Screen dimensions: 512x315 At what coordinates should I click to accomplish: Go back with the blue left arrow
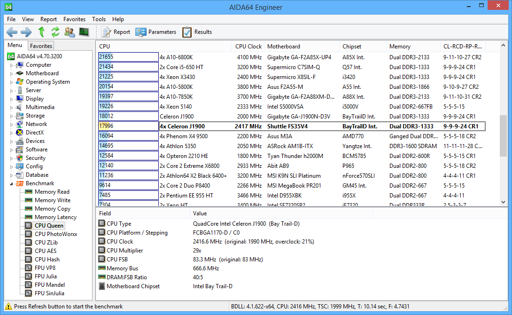[12, 32]
